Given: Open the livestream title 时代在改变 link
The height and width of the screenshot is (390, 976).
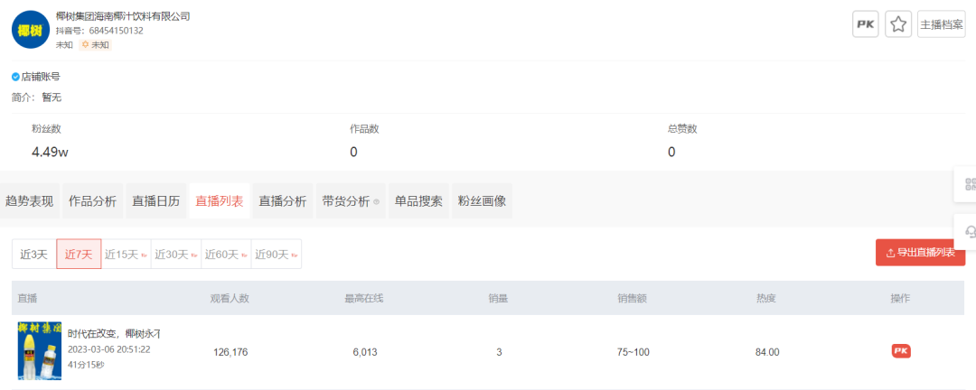Looking at the screenshot, I should 114,334.
